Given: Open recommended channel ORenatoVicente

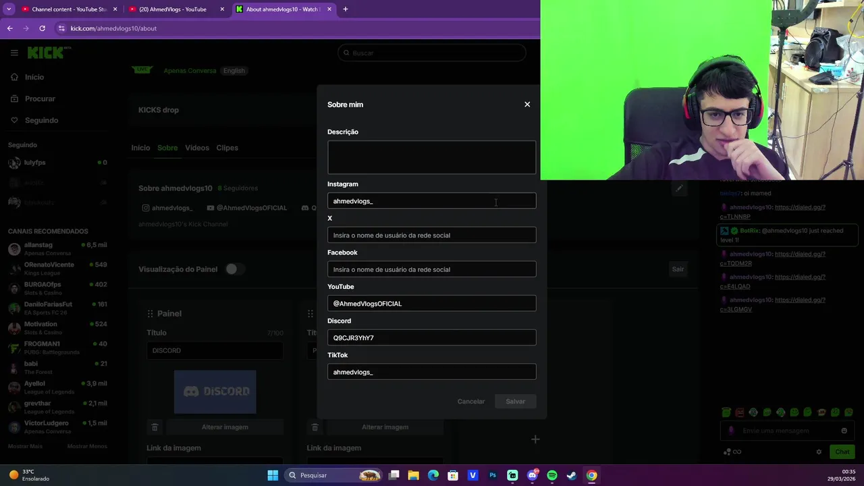Looking at the screenshot, I should [x=57, y=268].
